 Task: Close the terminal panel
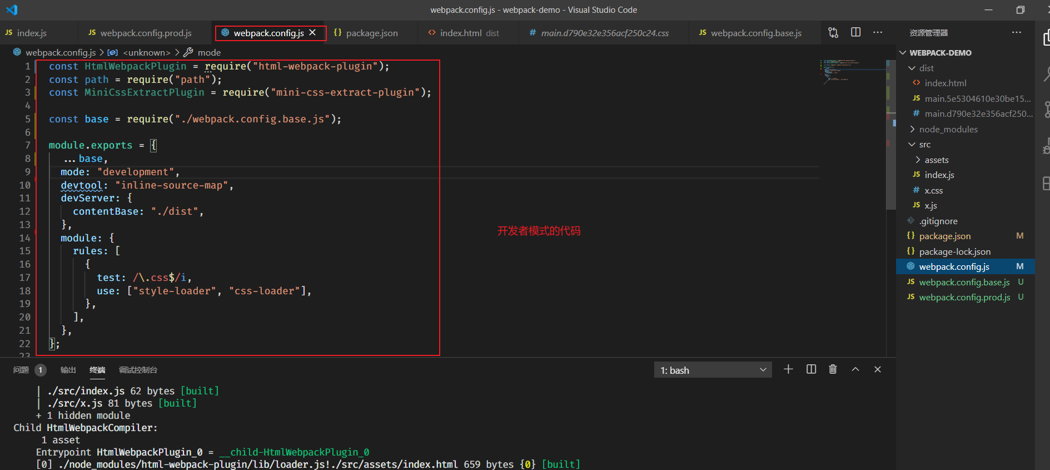click(878, 369)
